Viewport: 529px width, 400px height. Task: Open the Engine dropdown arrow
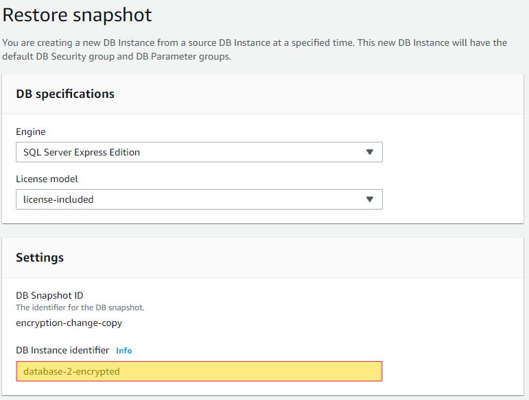[x=369, y=152]
